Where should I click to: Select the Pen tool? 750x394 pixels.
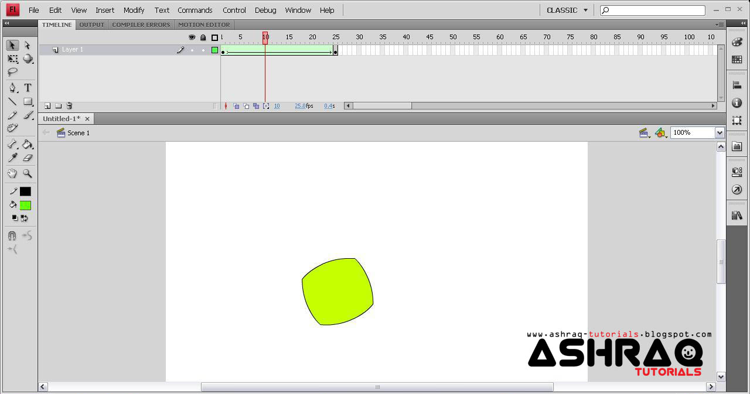[x=12, y=88]
